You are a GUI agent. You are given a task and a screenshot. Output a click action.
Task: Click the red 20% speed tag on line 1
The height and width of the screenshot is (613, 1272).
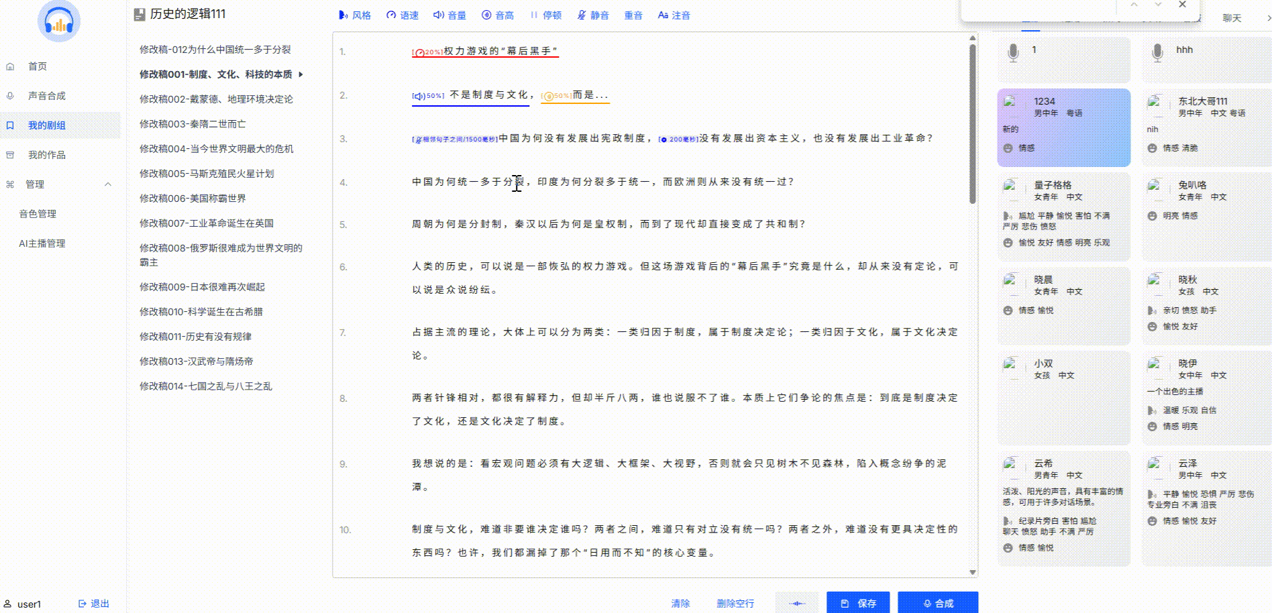point(427,52)
